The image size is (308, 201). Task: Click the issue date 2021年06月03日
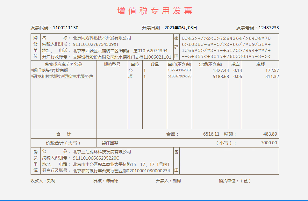pos(181,28)
